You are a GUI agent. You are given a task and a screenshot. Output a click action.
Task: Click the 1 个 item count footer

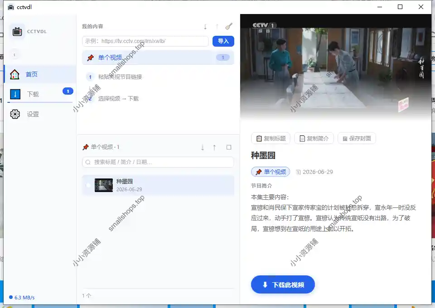(87, 296)
